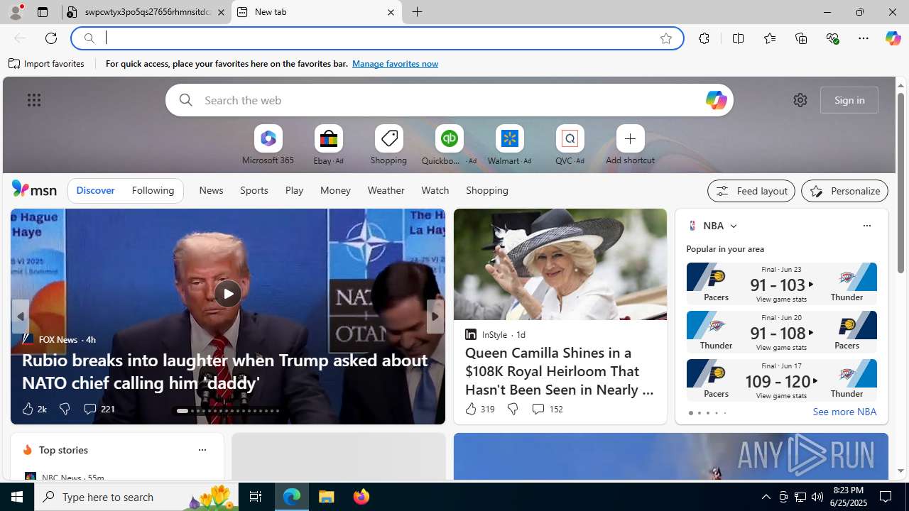Open the Extensions icon
The width and height of the screenshot is (909, 511).
(704, 38)
